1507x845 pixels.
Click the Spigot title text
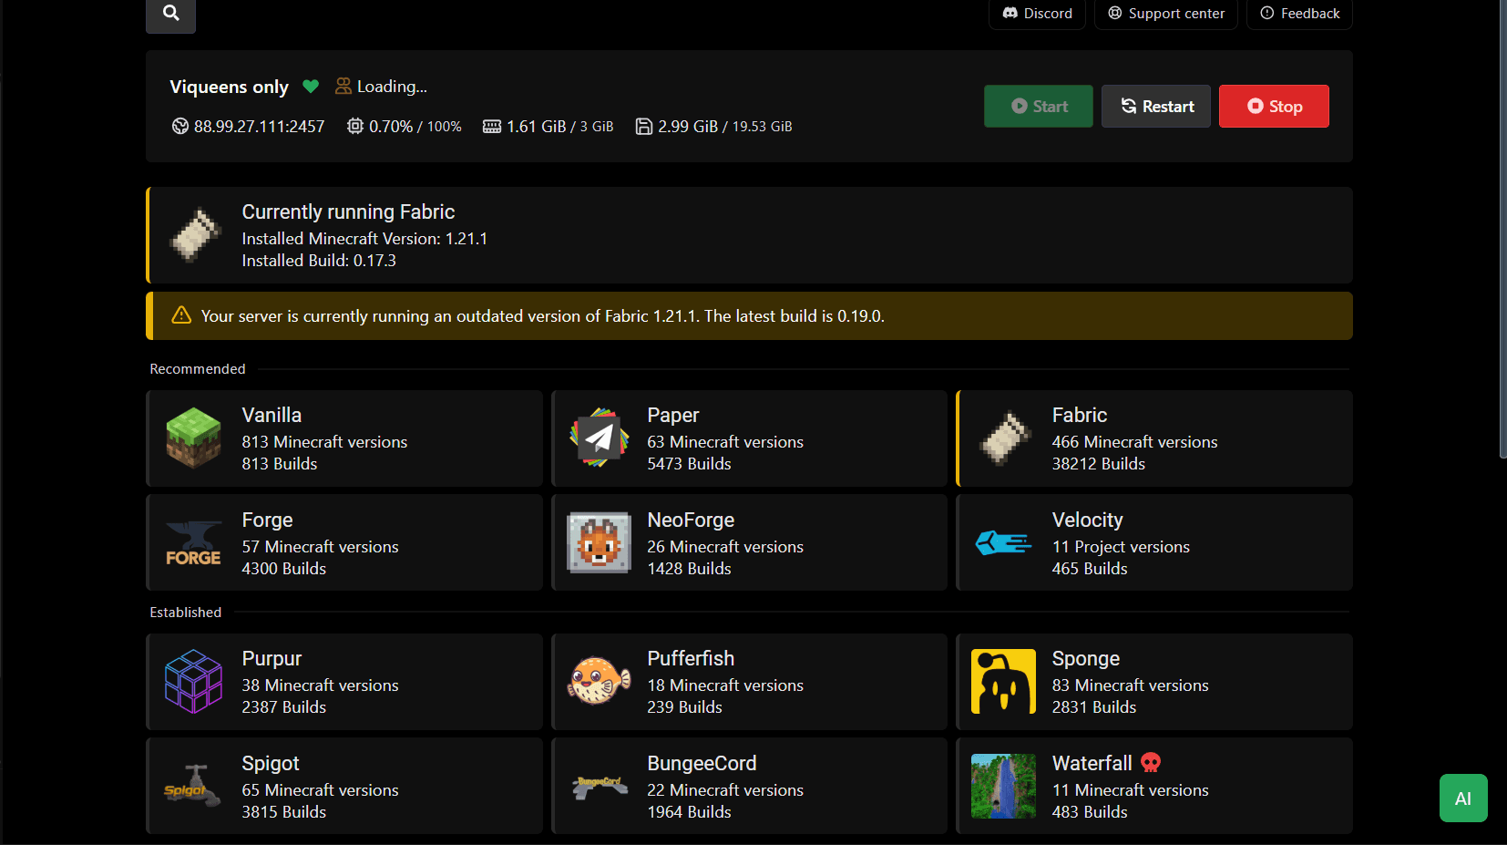pos(271,763)
